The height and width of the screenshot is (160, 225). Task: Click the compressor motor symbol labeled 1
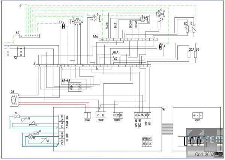(x=77, y=22)
